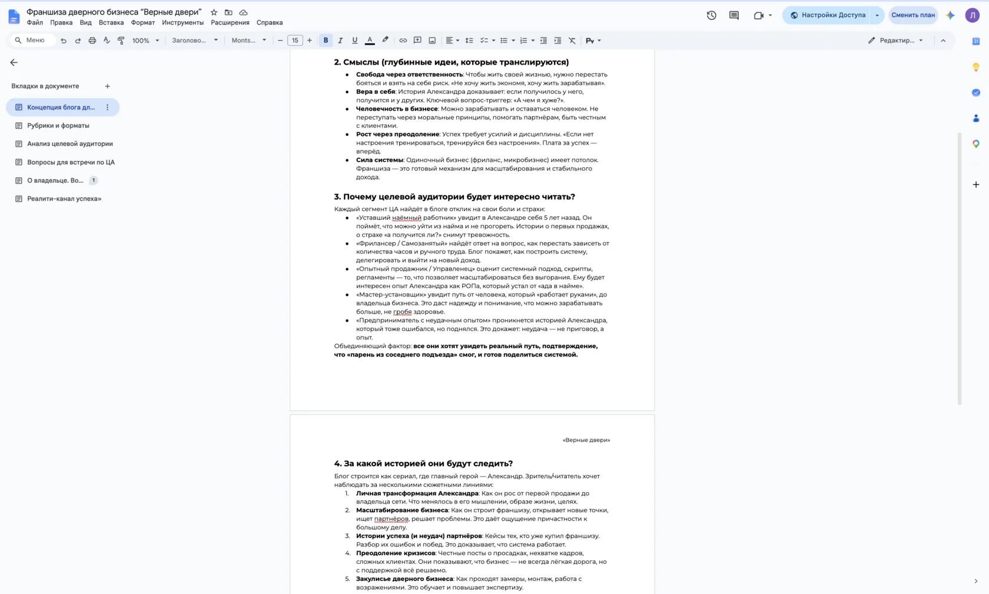Image resolution: width=989 pixels, height=594 pixels.
Task: Open the Вставка menu
Action: tap(111, 22)
